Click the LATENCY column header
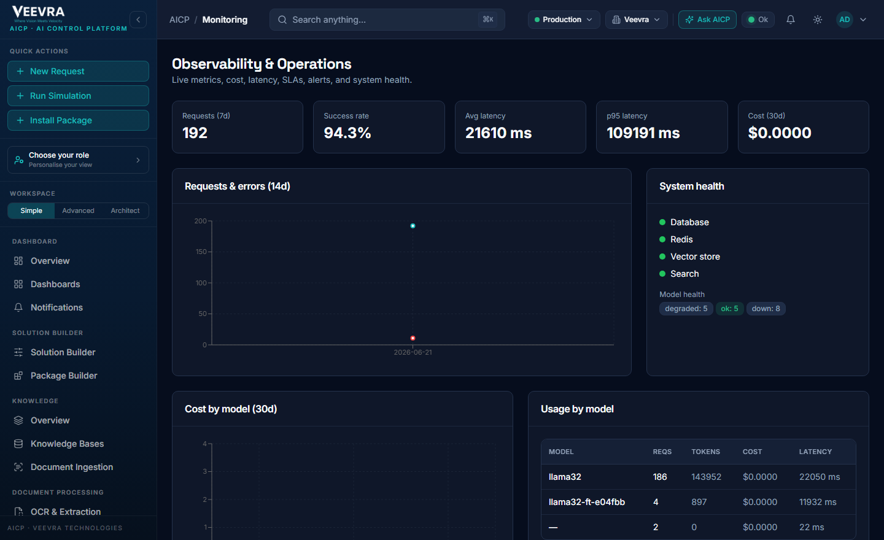Image resolution: width=884 pixels, height=540 pixels. [815, 452]
